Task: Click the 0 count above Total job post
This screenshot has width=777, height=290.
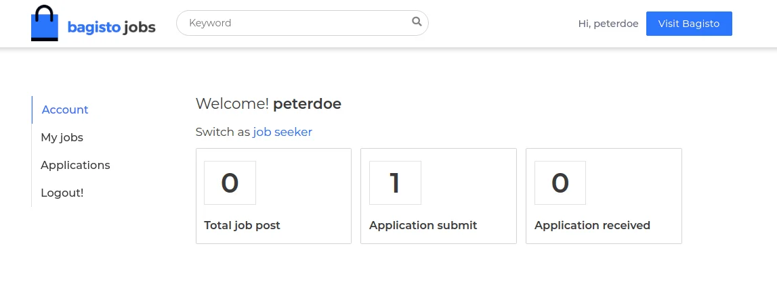Action: coord(230,183)
